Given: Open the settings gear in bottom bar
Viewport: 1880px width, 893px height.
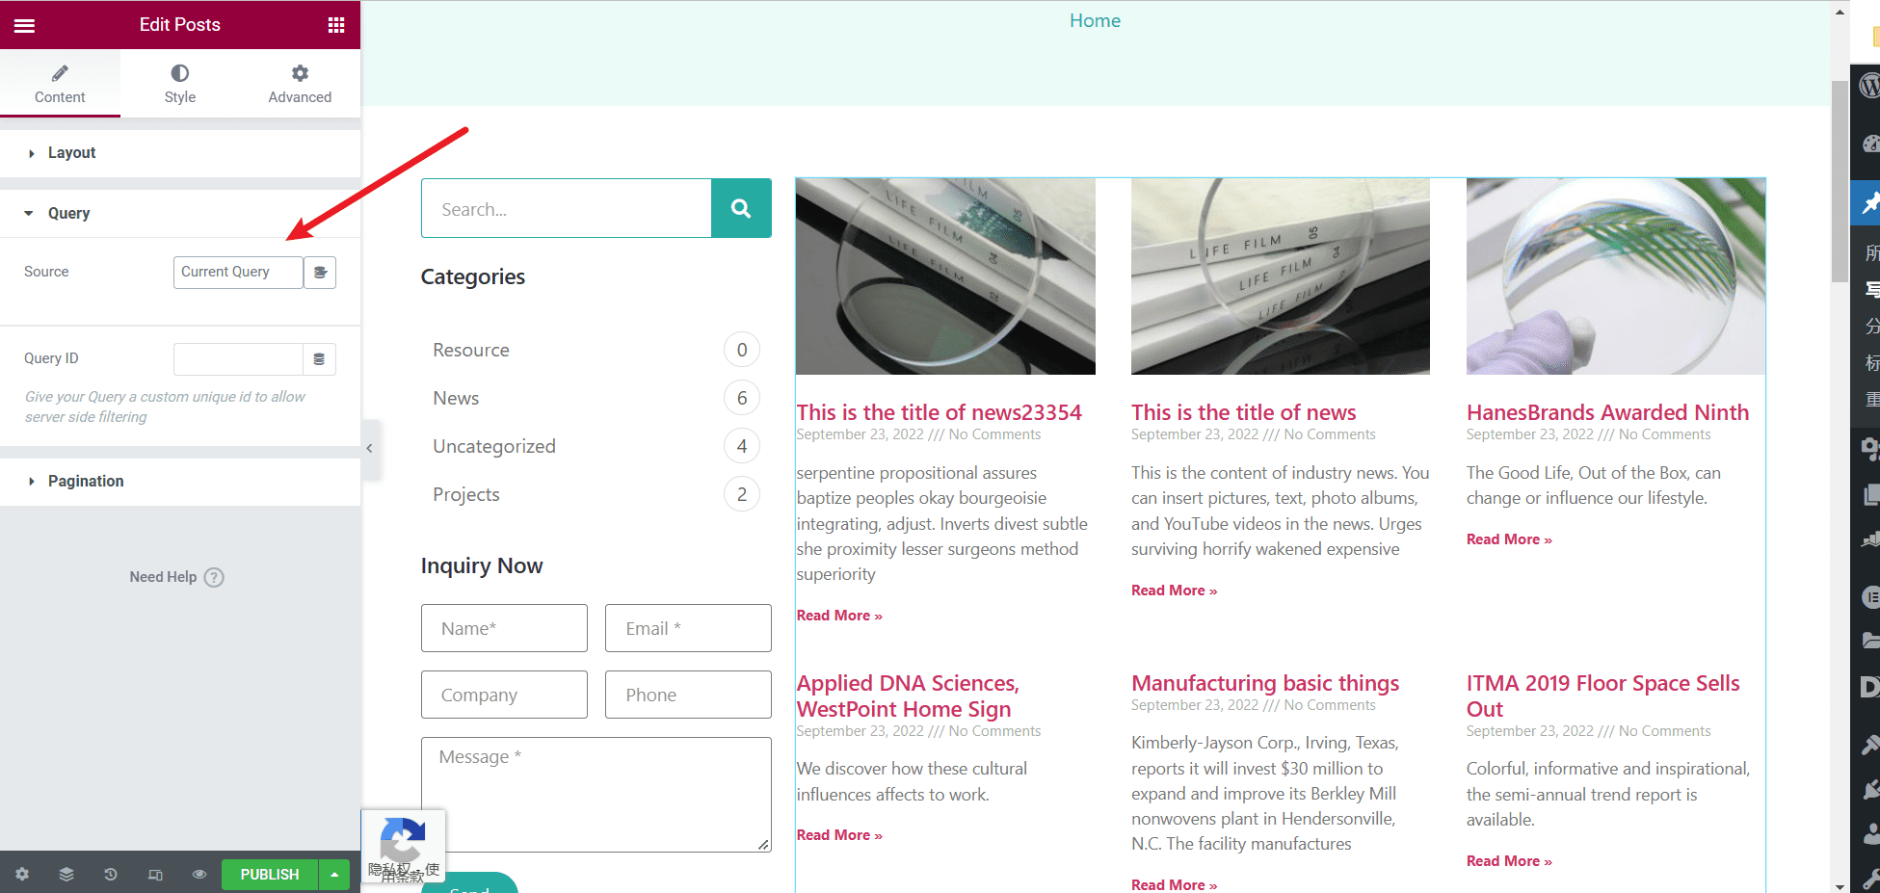Looking at the screenshot, I should 22,875.
